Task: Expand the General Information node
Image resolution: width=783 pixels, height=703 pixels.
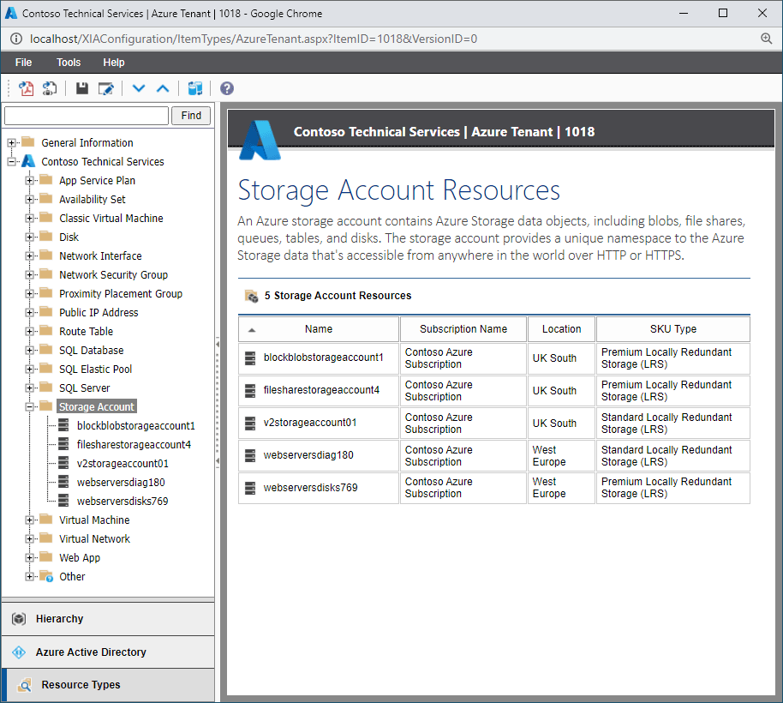Action: [11, 143]
